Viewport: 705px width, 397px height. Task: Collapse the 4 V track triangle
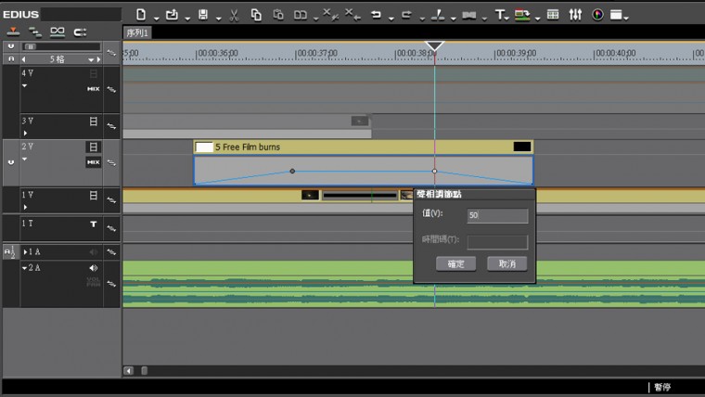coord(25,85)
